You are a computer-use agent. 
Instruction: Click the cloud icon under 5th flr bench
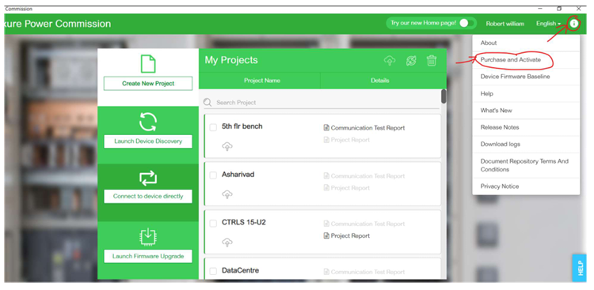click(x=227, y=147)
